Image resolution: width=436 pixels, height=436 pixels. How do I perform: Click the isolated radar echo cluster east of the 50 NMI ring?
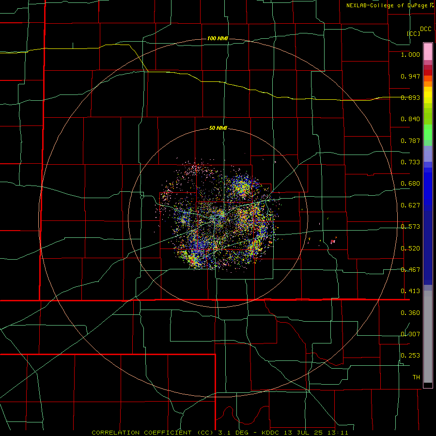click(333, 241)
